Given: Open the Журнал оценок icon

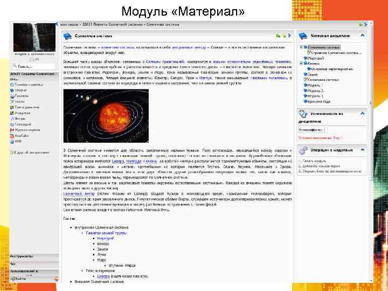Looking at the screenshot, I should click(12, 130).
